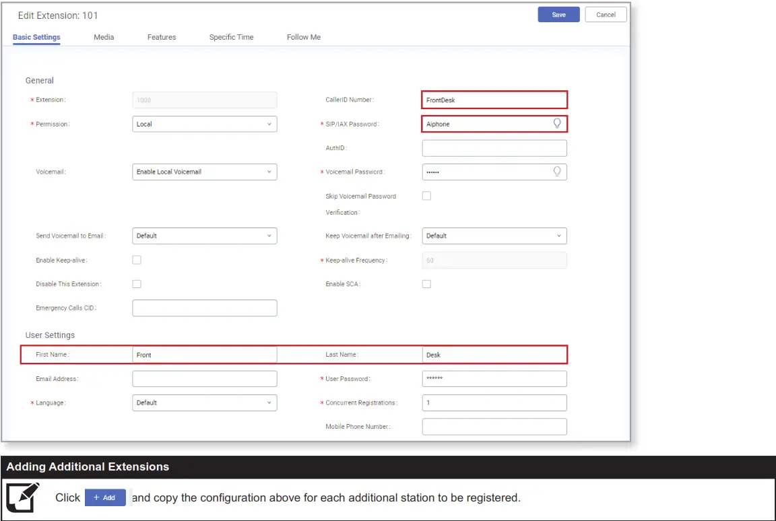
Task: Enable the SCA checkbox
Action: click(x=426, y=283)
